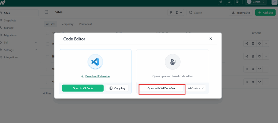Click the search magnifier icon
The image size is (278, 123).
[191, 12]
